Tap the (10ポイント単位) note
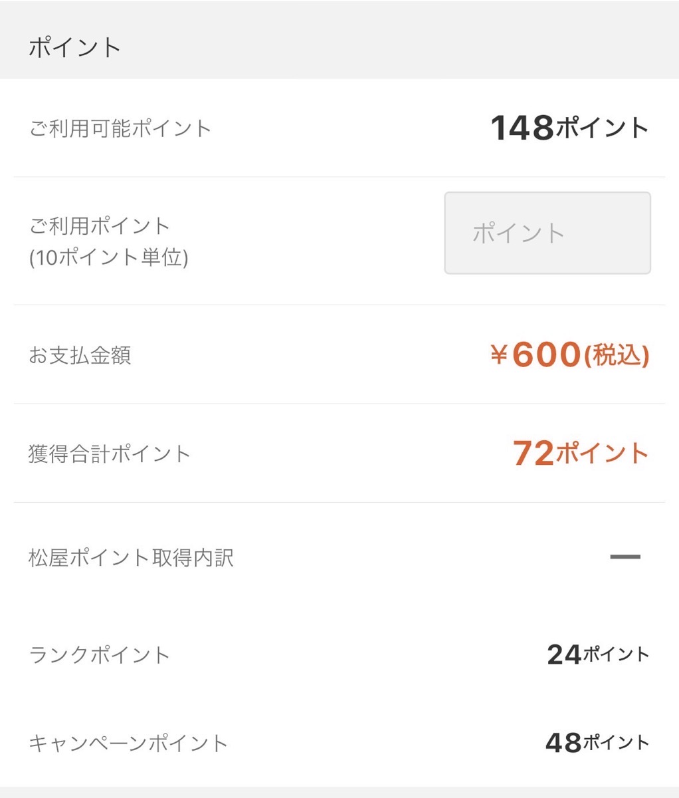Viewport: 679px width, 798px height. 108,257
